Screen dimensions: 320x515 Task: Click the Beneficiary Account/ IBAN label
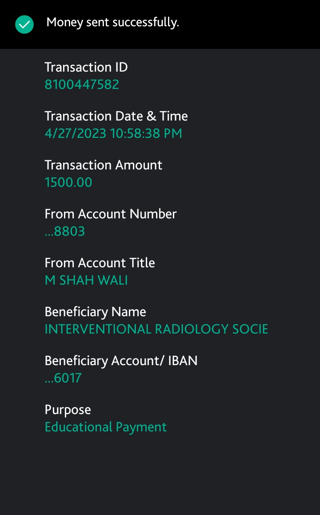click(x=121, y=361)
